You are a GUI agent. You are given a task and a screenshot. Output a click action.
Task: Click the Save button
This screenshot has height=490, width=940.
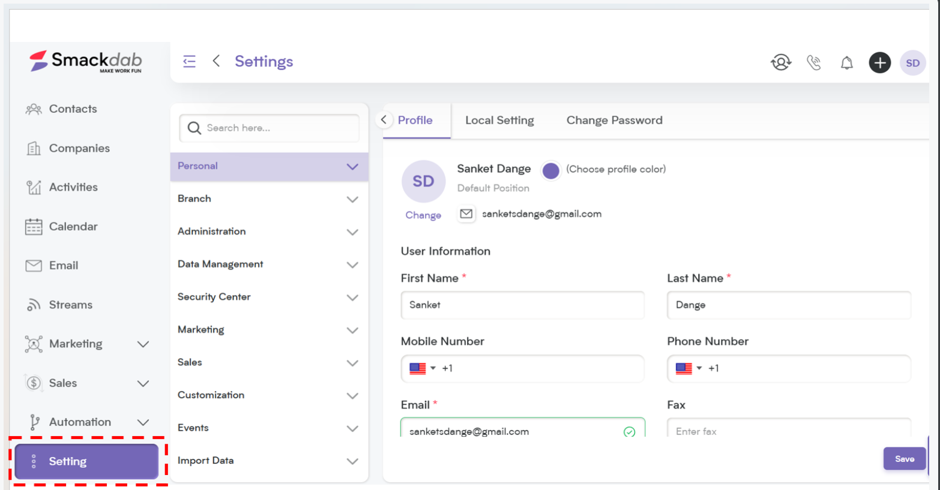pyautogui.click(x=905, y=459)
